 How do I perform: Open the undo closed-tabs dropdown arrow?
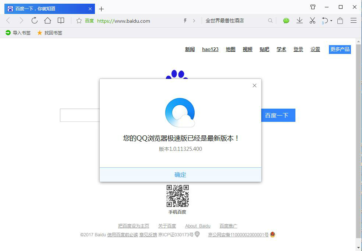(331, 21)
